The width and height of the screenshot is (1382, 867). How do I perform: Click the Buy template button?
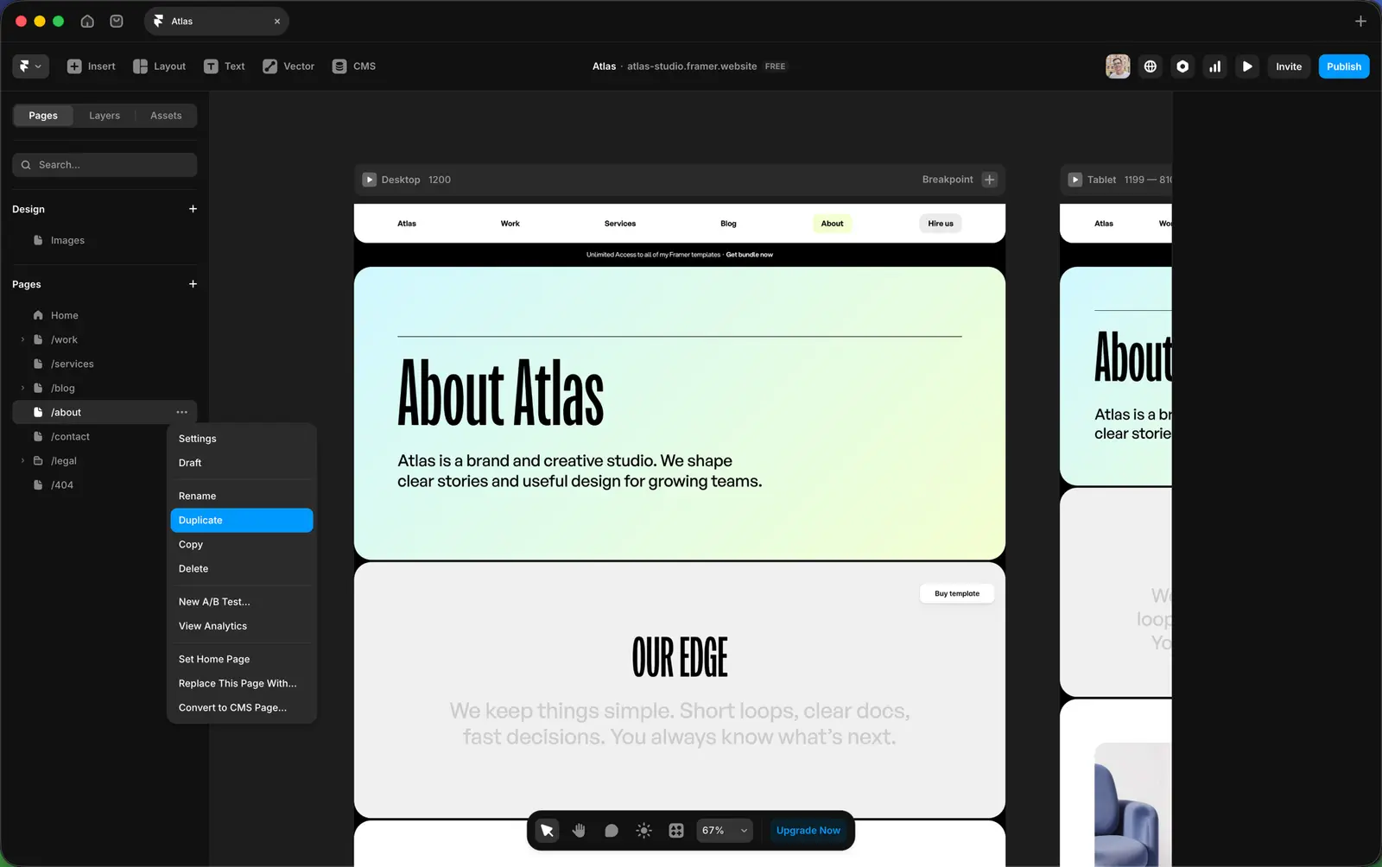pyautogui.click(x=957, y=593)
